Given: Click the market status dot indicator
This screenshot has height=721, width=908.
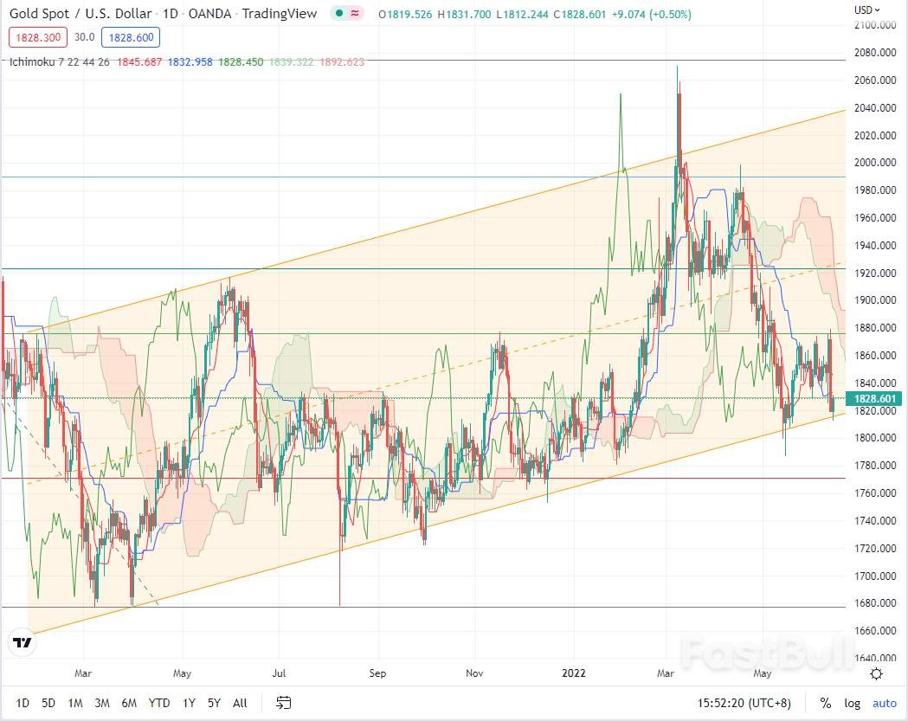Looking at the screenshot, I should click(339, 13).
